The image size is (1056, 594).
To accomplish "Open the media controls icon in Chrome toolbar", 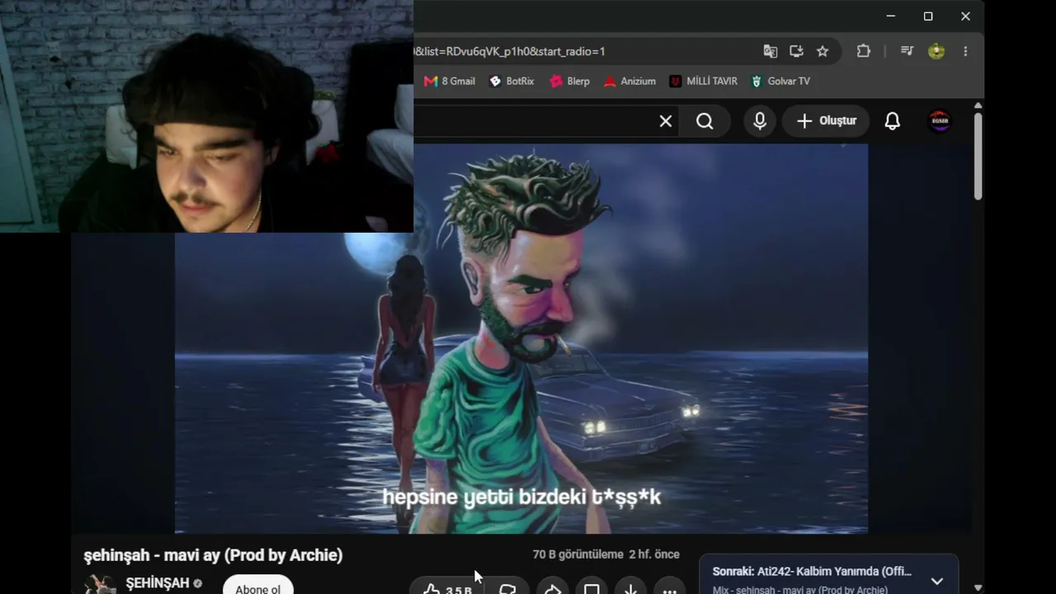I will point(907,51).
